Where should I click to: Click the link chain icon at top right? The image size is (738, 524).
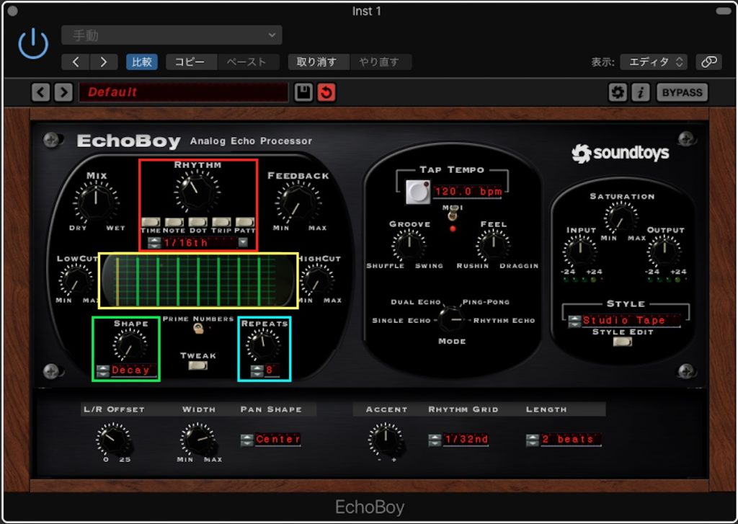pos(708,62)
